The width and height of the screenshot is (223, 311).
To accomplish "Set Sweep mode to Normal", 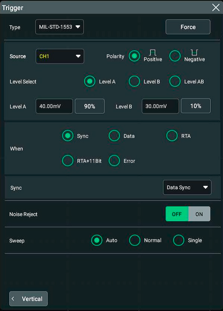I will [135, 240].
